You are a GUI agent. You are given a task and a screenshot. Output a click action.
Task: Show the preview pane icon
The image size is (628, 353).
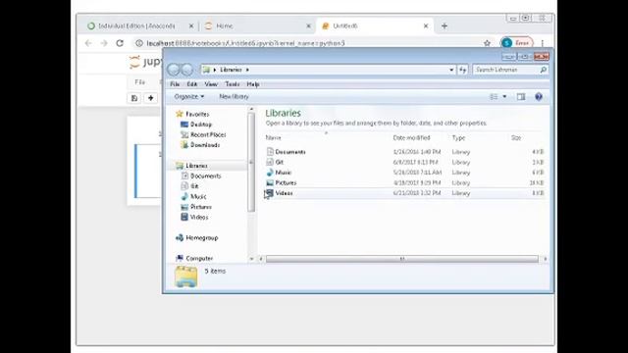click(521, 97)
